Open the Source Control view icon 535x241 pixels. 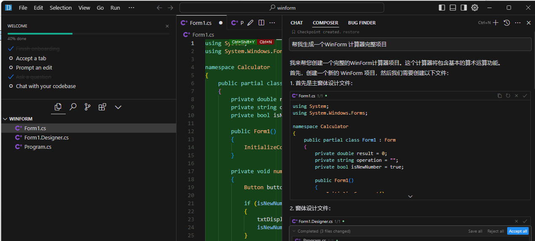pyautogui.click(x=88, y=107)
